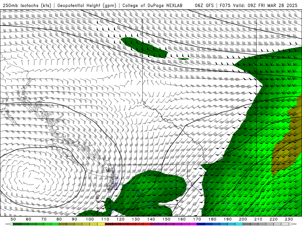Select the brightest green swatch just before 80
This screenshot has height=226, width=302.
coord(55,224)
